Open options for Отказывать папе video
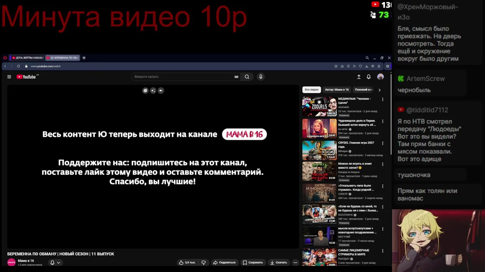The height and width of the screenshot is (272, 485). click(x=383, y=186)
